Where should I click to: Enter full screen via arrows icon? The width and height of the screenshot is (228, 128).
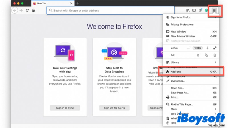pos(215,48)
